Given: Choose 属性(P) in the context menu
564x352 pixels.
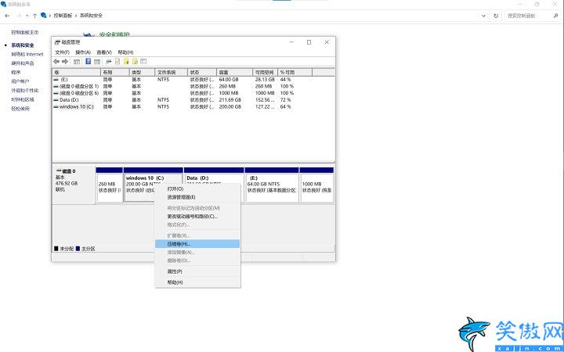Looking at the screenshot, I should 197,271.
